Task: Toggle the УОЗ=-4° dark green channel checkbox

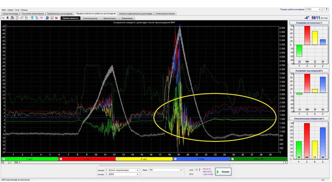Action: tap(232, 159)
